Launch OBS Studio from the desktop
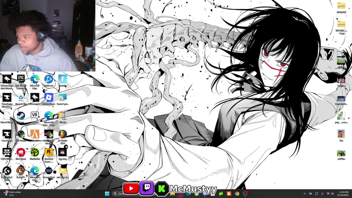Screen dimensions: 352x198 click(21, 136)
